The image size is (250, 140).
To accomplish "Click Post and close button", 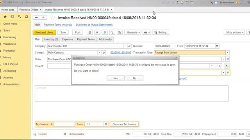I will 44,32.
